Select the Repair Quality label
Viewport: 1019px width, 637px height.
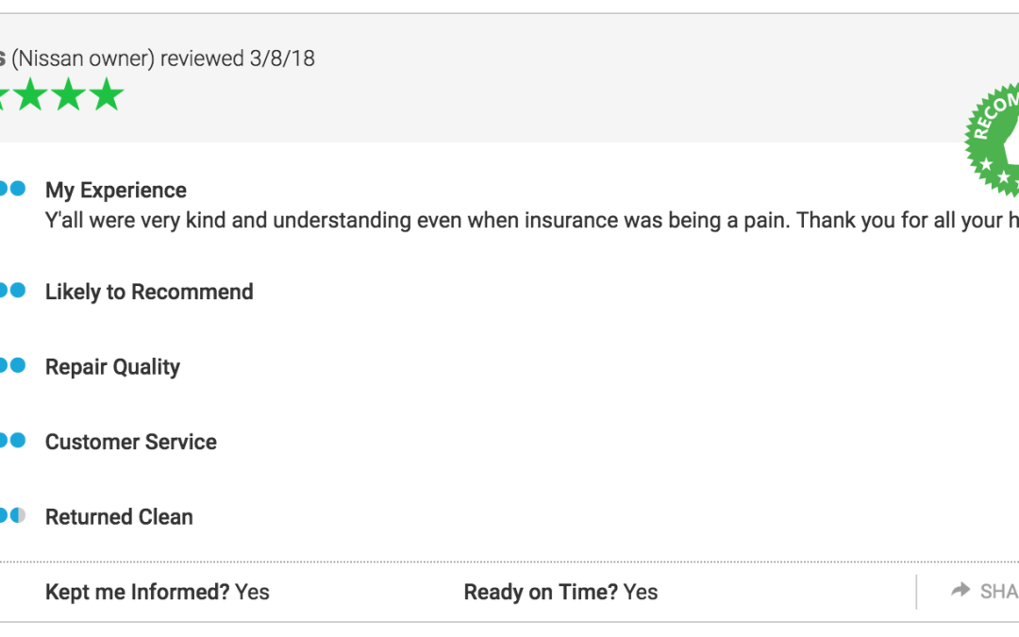click(x=112, y=367)
